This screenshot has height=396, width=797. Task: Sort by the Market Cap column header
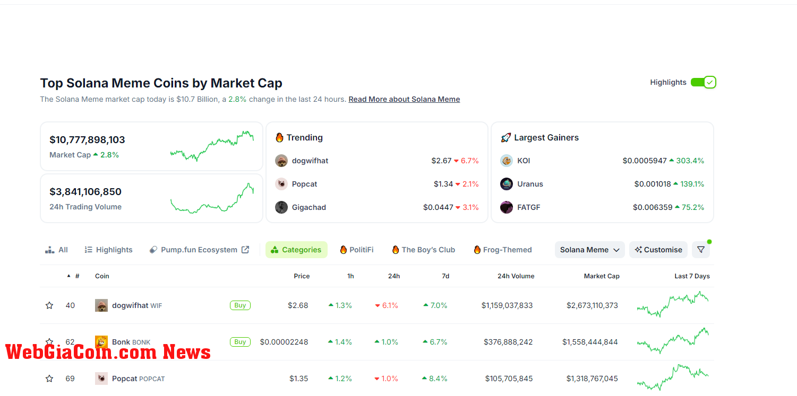pos(602,276)
